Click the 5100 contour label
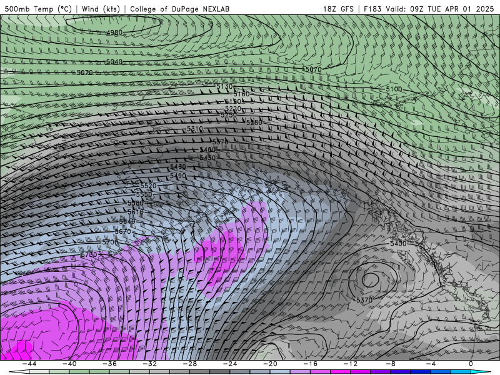Viewport: 500px width, 375px height. coord(394,89)
